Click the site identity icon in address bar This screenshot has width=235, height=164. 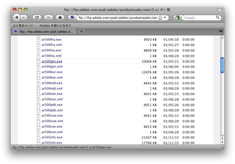pyautogui.click(x=72, y=18)
